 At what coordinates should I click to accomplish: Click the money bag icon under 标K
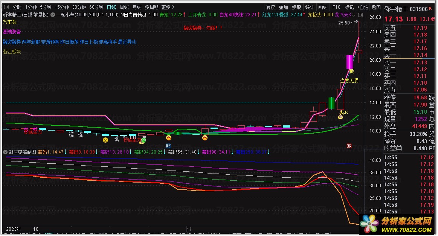pyautogui.click(x=340, y=117)
